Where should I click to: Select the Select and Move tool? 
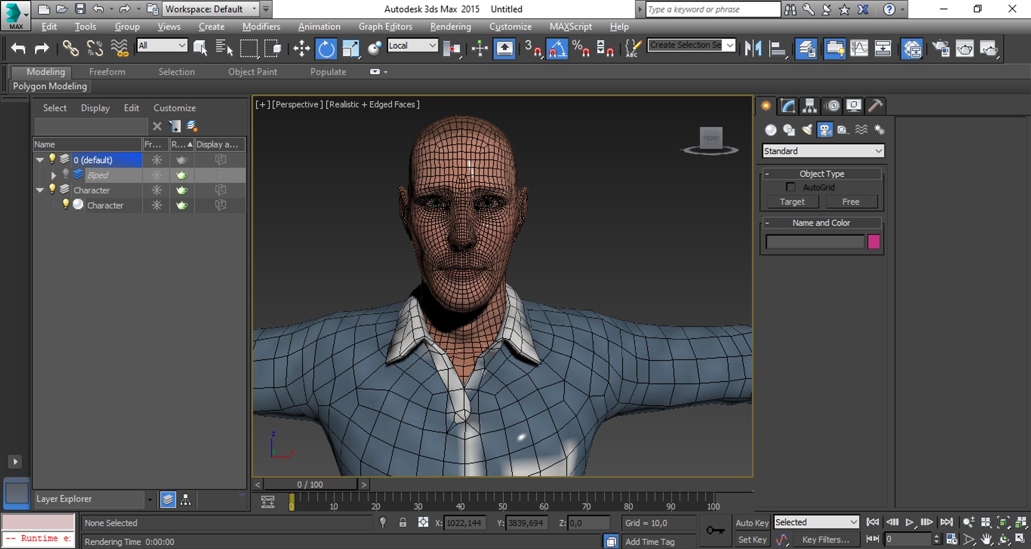(301, 49)
